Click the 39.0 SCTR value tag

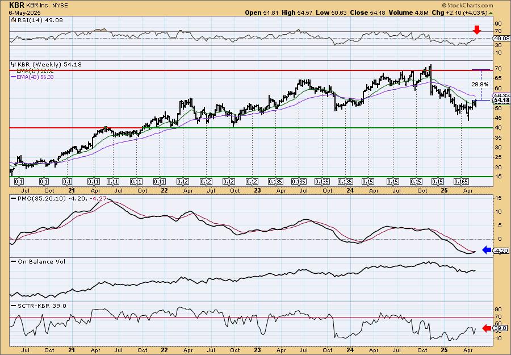[x=501, y=328]
